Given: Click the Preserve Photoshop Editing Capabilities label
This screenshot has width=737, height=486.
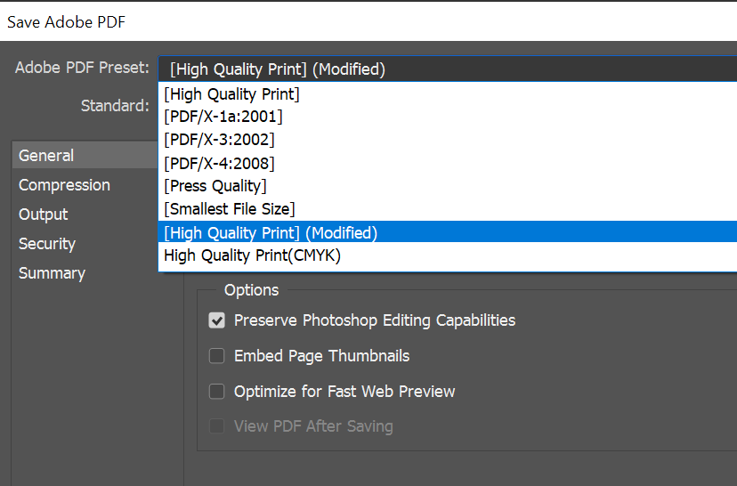Looking at the screenshot, I should point(375,320).
